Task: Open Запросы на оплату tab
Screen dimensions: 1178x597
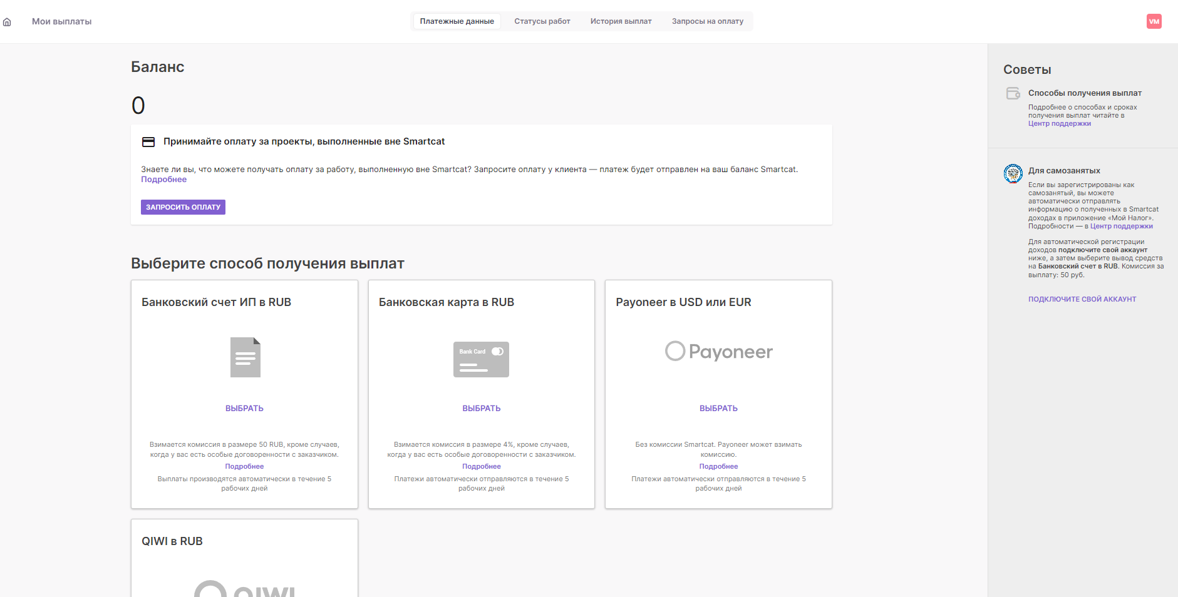Action: pyautogui.click(x=708, y=21)
